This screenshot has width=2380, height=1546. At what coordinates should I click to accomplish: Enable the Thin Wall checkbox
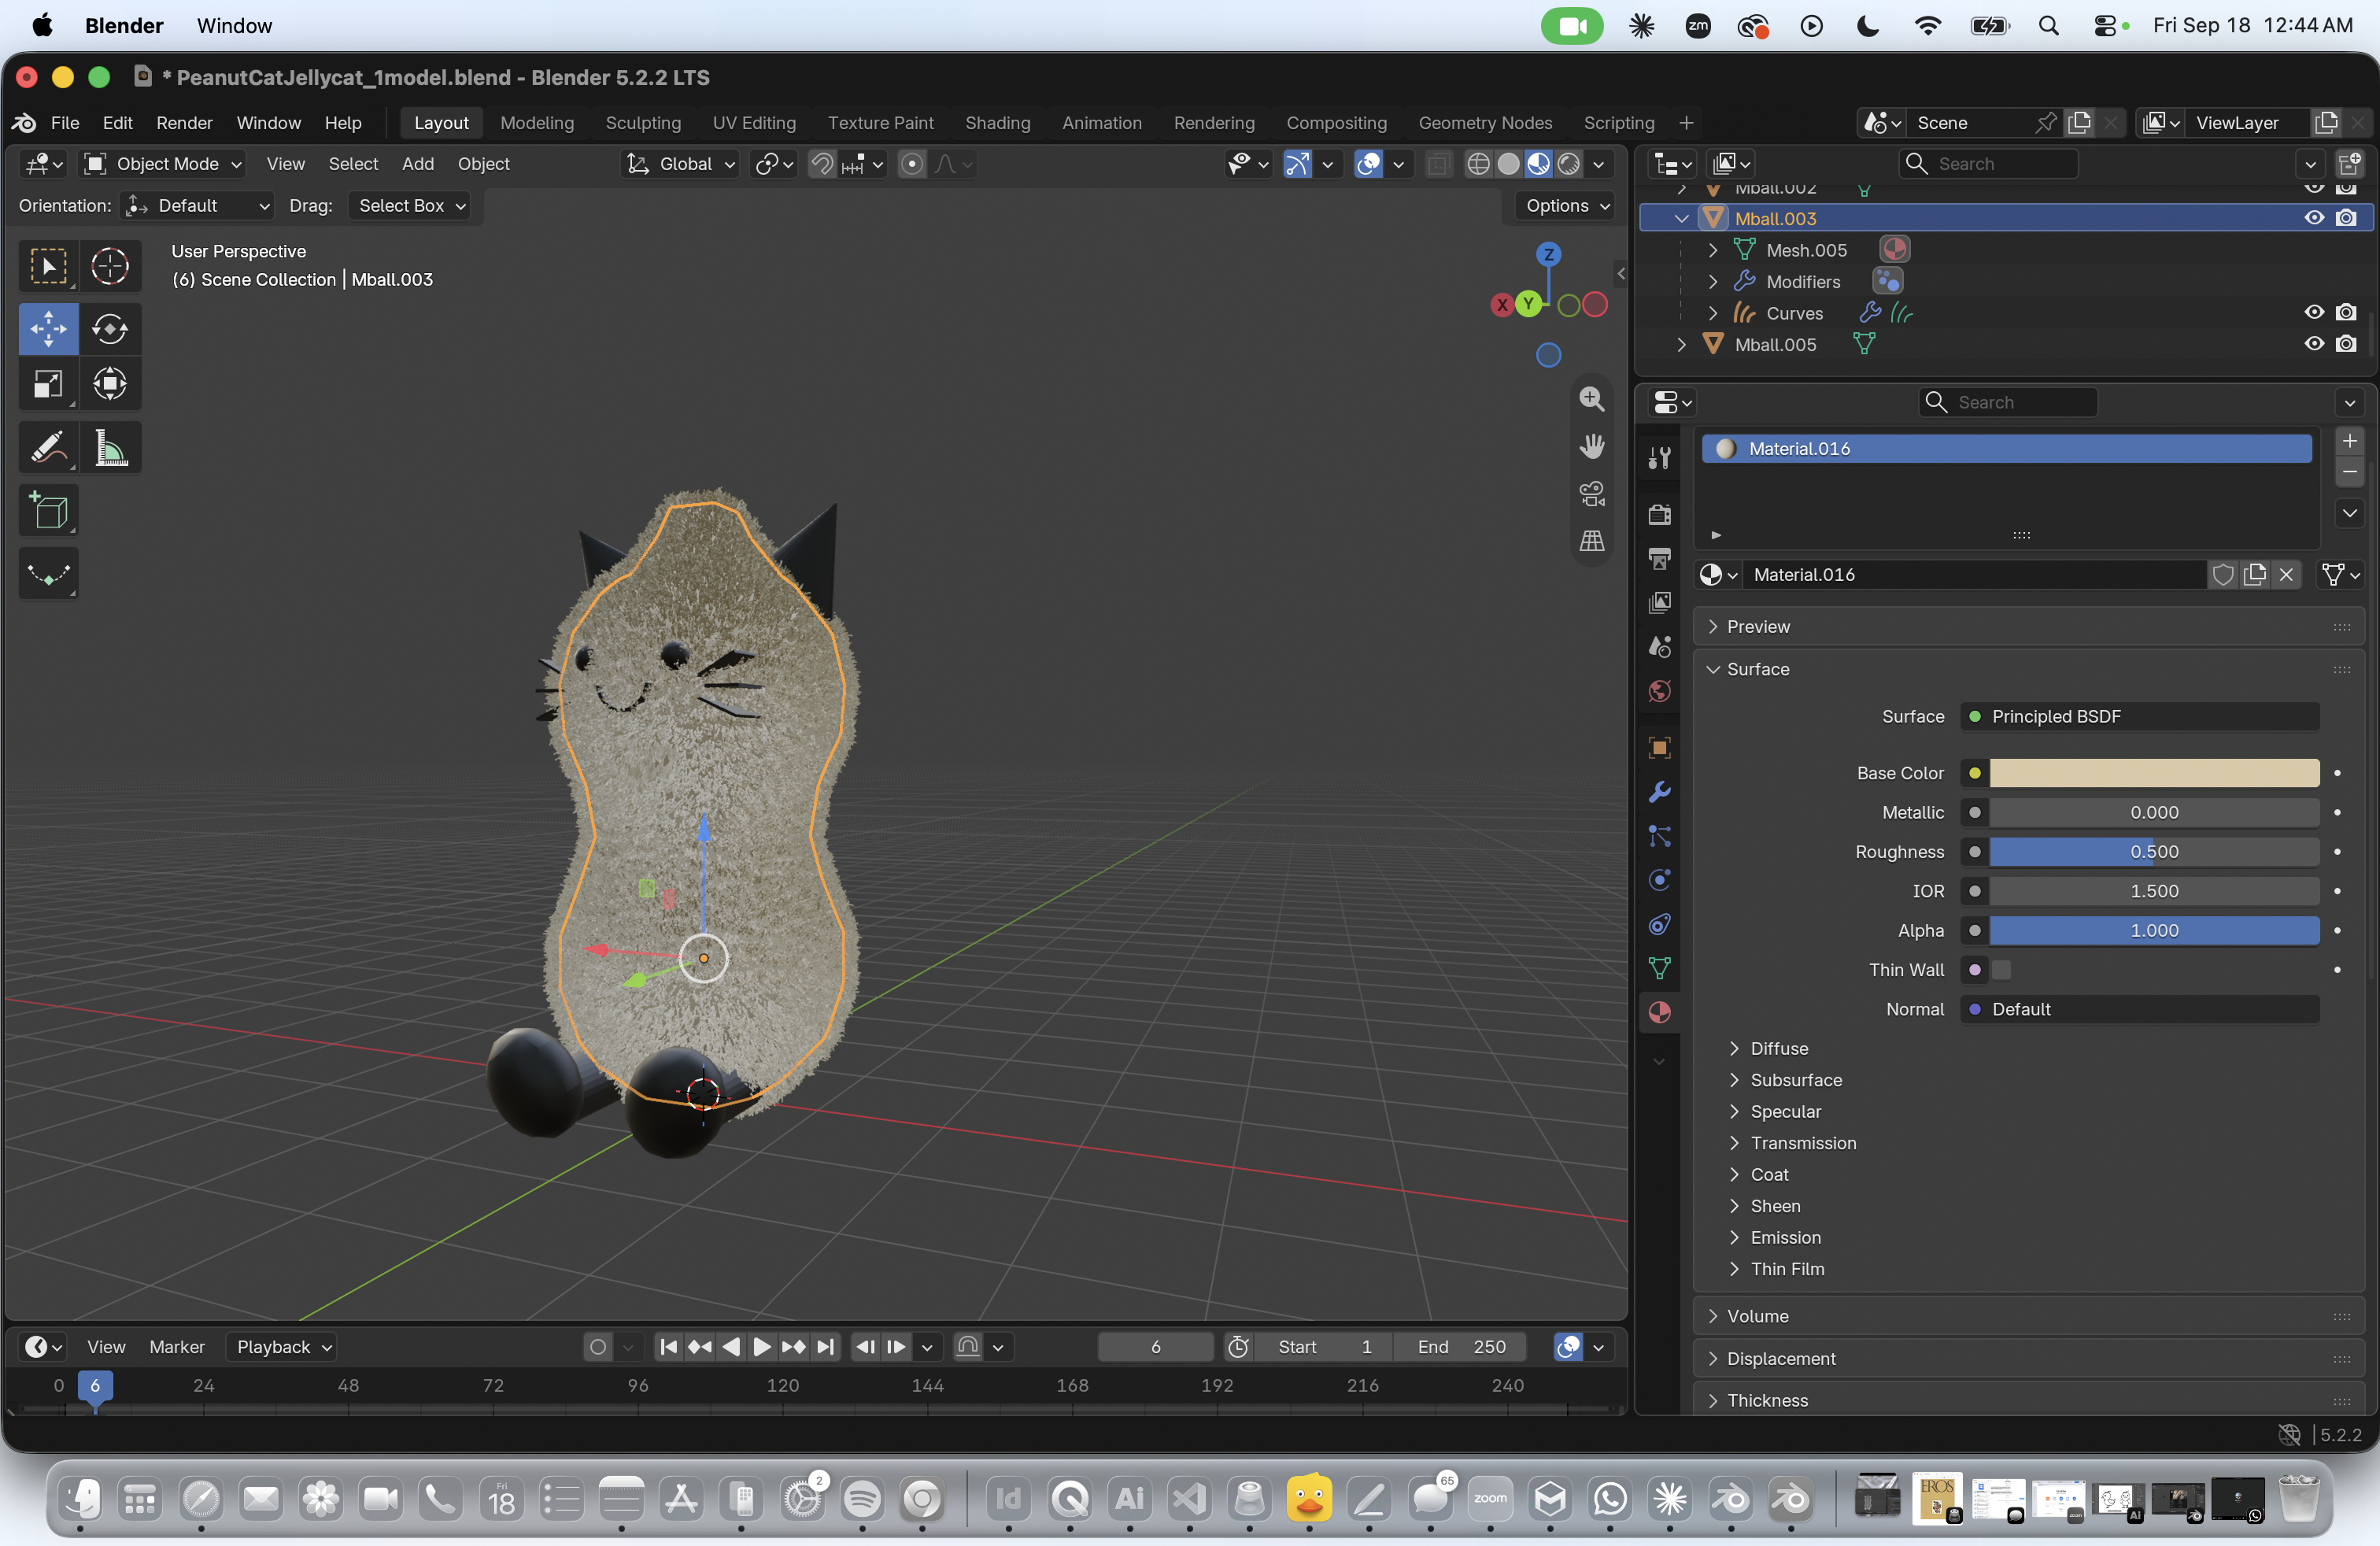(x=2002, y=969)
